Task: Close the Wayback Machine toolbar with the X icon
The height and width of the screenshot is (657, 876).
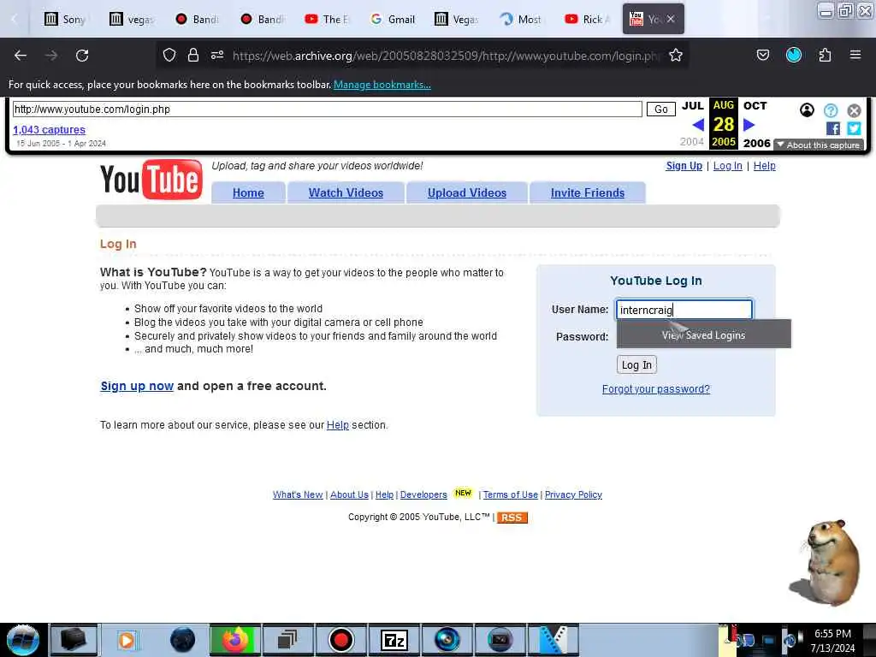Action: coord(855,110)
